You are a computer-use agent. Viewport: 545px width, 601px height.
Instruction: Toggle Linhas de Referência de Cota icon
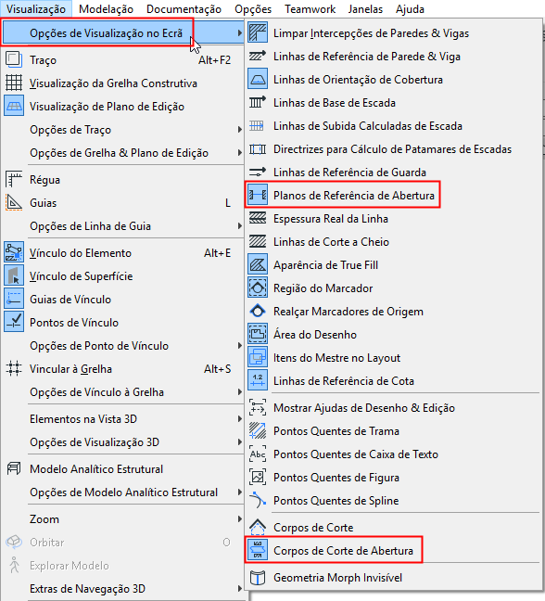[258, 381]
